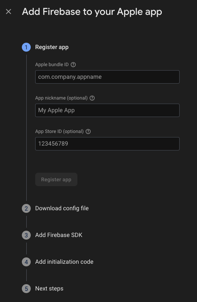Click the step 4 number circle
This screenshot has width=197, height=302.
click(26, 262)
